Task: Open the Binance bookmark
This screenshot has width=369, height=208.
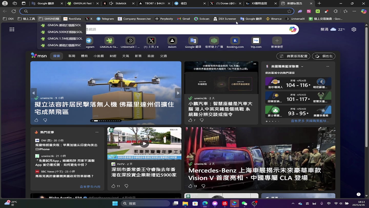Action: click(x=274, y=19)
